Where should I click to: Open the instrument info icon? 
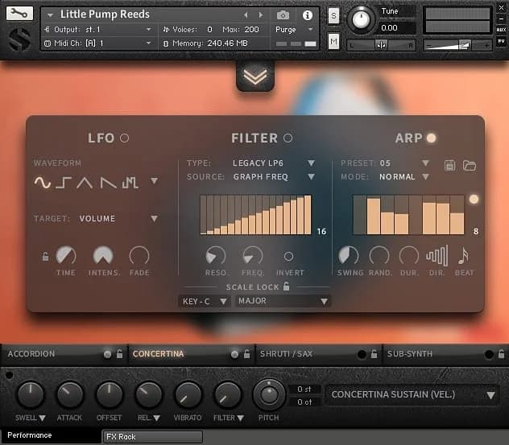(307, 15)
